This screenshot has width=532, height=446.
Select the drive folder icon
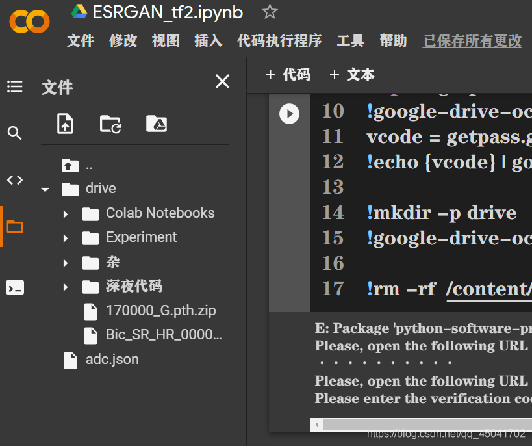coord(70,189)
